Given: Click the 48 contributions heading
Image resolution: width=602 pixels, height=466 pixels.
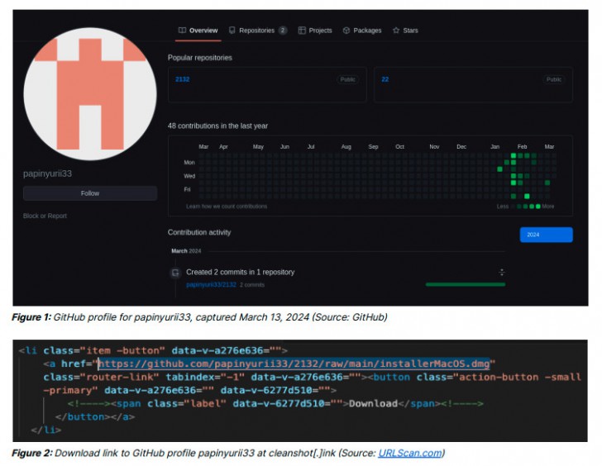Looking at the screenshot, I should tap(217, 126).
